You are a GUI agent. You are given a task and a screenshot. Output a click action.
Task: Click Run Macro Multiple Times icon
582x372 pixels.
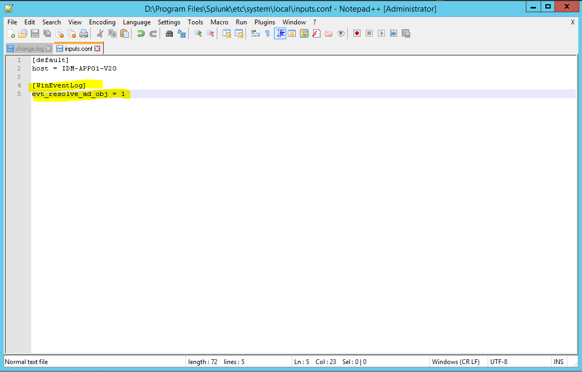click(393, 33)
